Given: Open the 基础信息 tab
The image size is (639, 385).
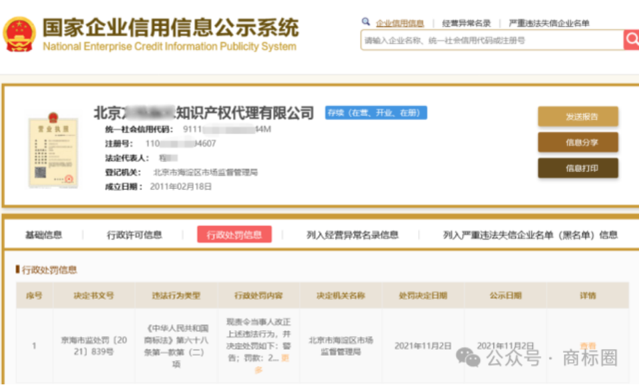Looking at the screenshot, I should (44, 235).
